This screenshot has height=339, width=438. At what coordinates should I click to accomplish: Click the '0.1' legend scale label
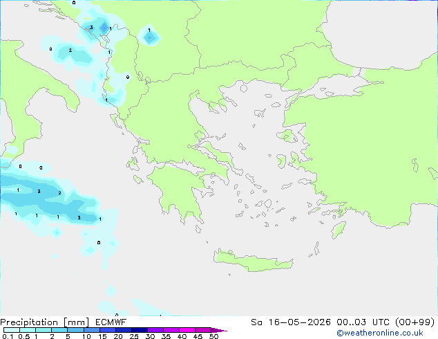coord(8,336)
